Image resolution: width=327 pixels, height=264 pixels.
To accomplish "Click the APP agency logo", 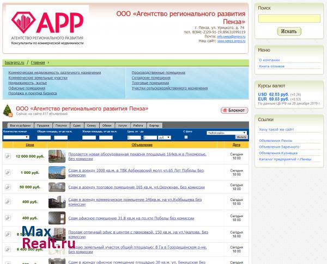I will (x=47, y=28).
